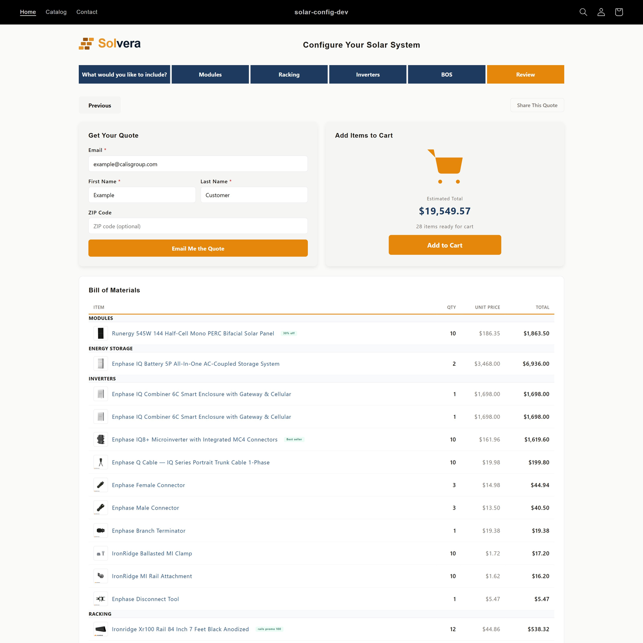Open IronRidge MI Rail Attachment link
This screenshot has width=643, height=643.
tap(152, 576)
